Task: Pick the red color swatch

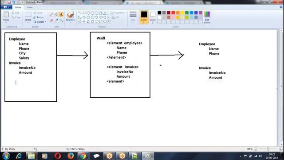Action: pos(173,13)
